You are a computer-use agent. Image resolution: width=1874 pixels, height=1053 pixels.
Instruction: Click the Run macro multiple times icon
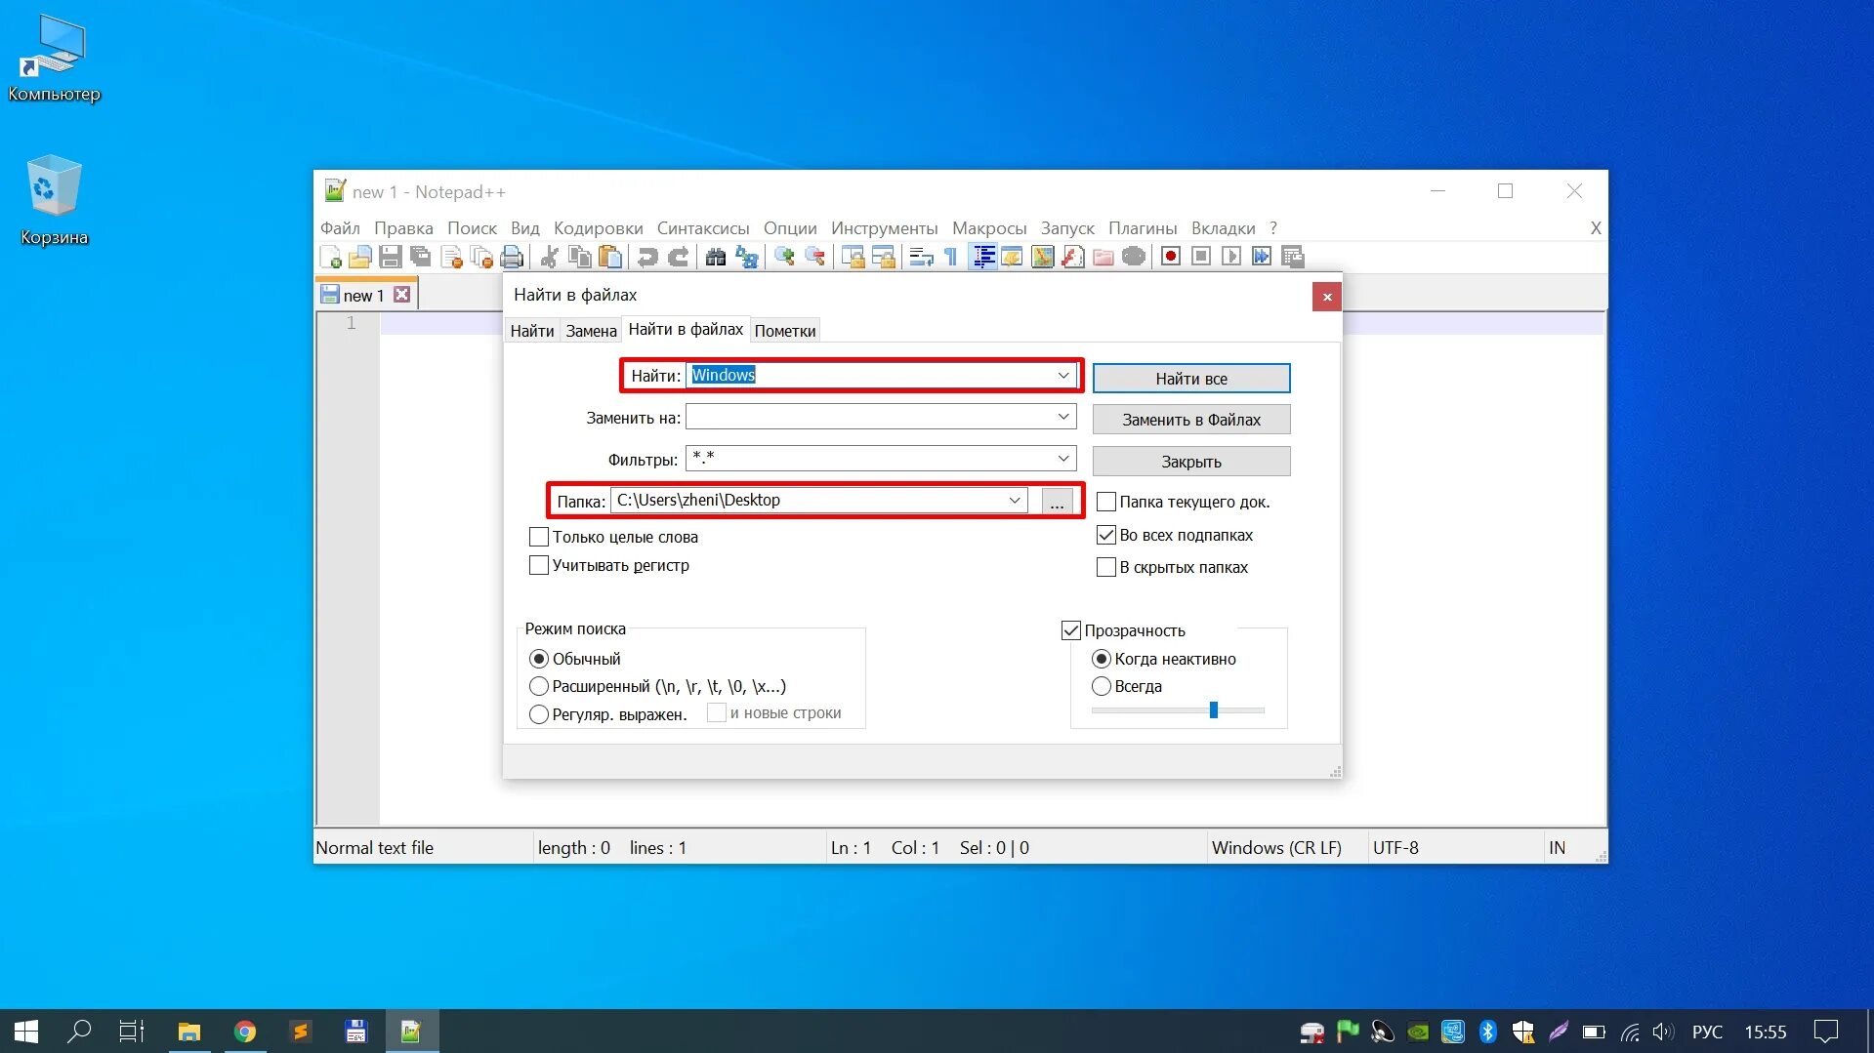point(1262,257)
